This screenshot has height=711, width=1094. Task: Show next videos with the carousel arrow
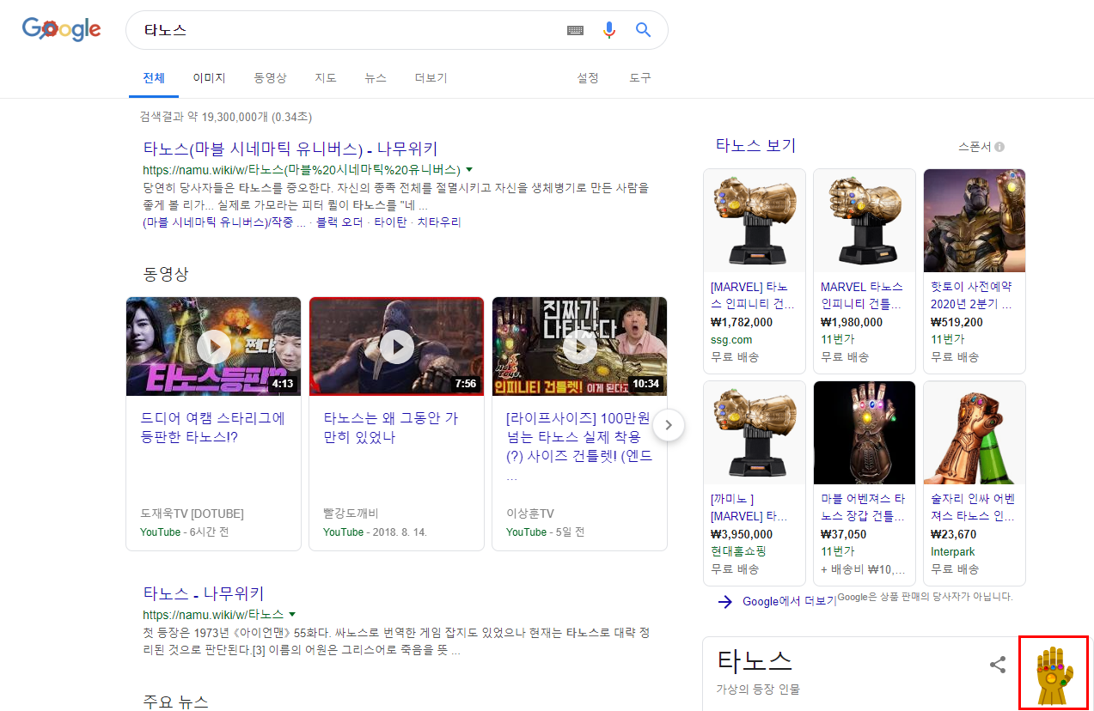669,424
